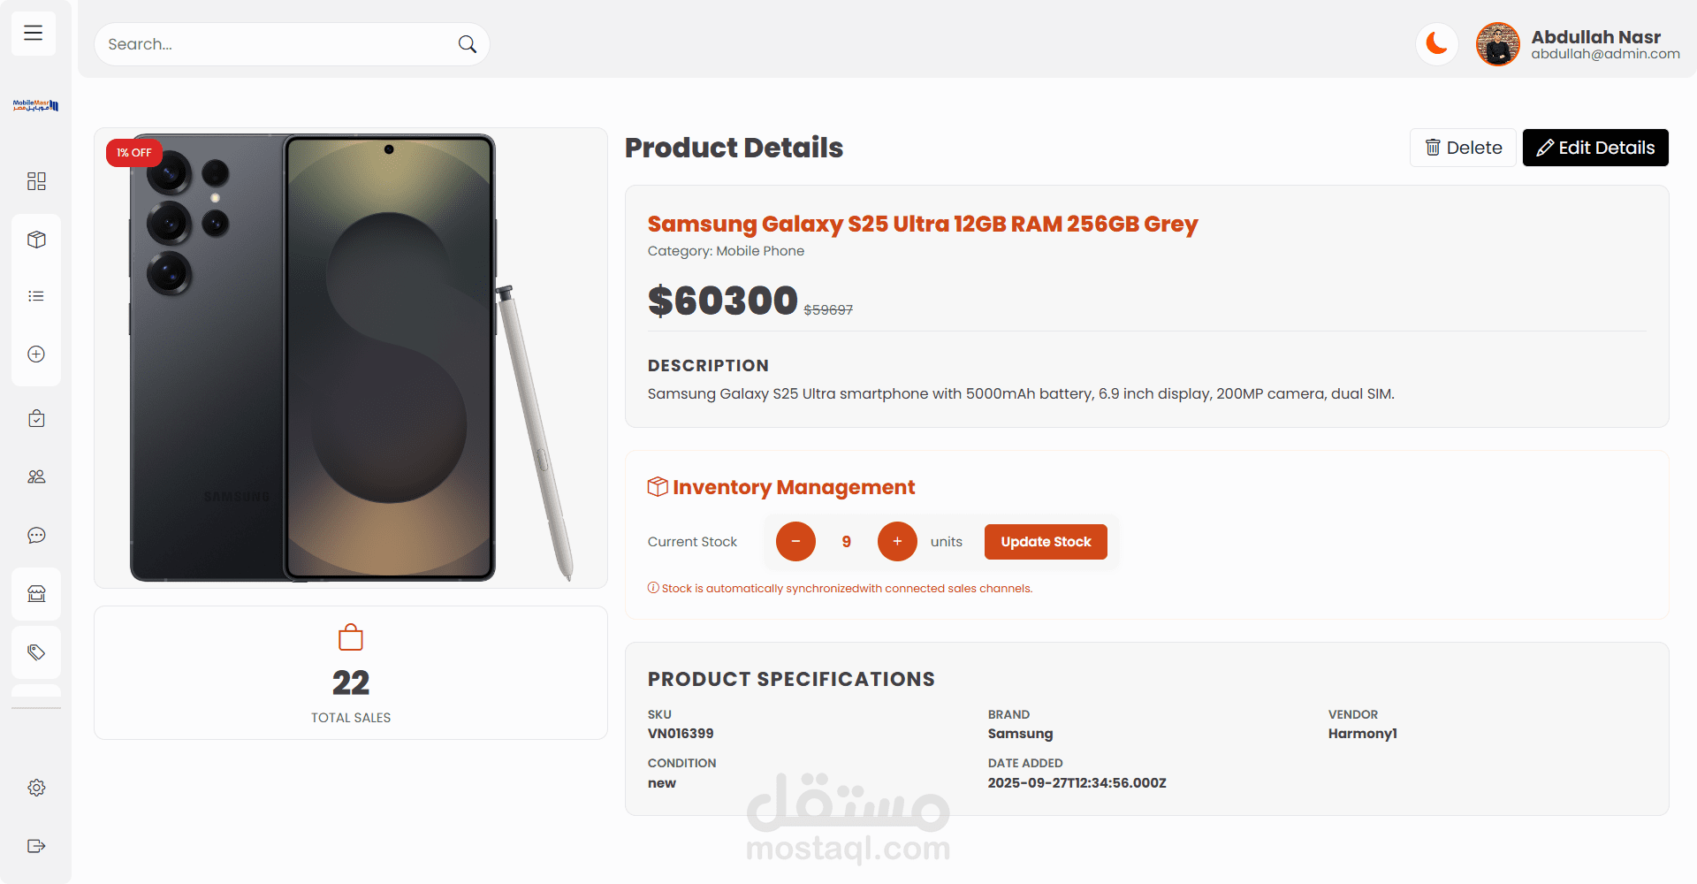Click the logout icon in sidebar

pos(36,846)
